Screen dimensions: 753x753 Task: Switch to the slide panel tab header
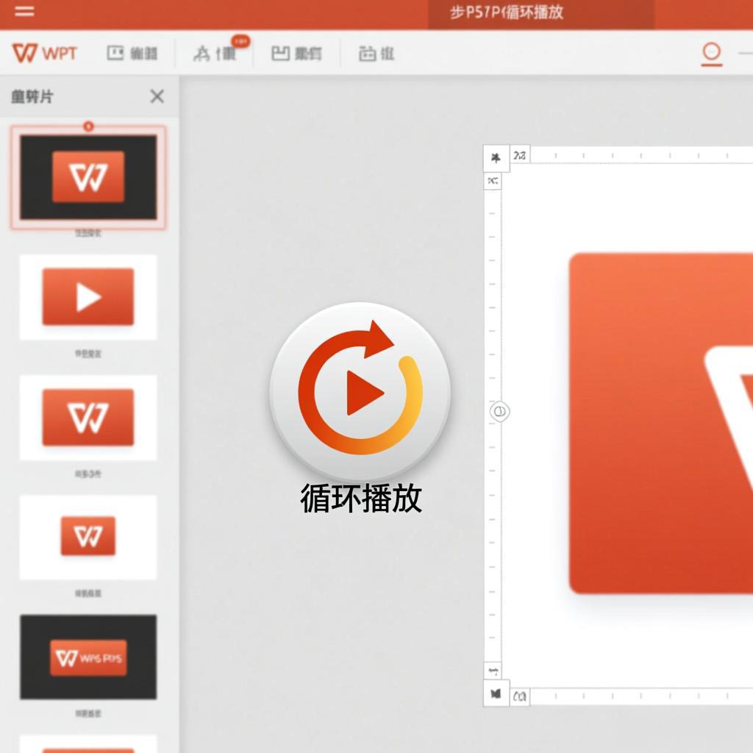[x=29, y=96]
